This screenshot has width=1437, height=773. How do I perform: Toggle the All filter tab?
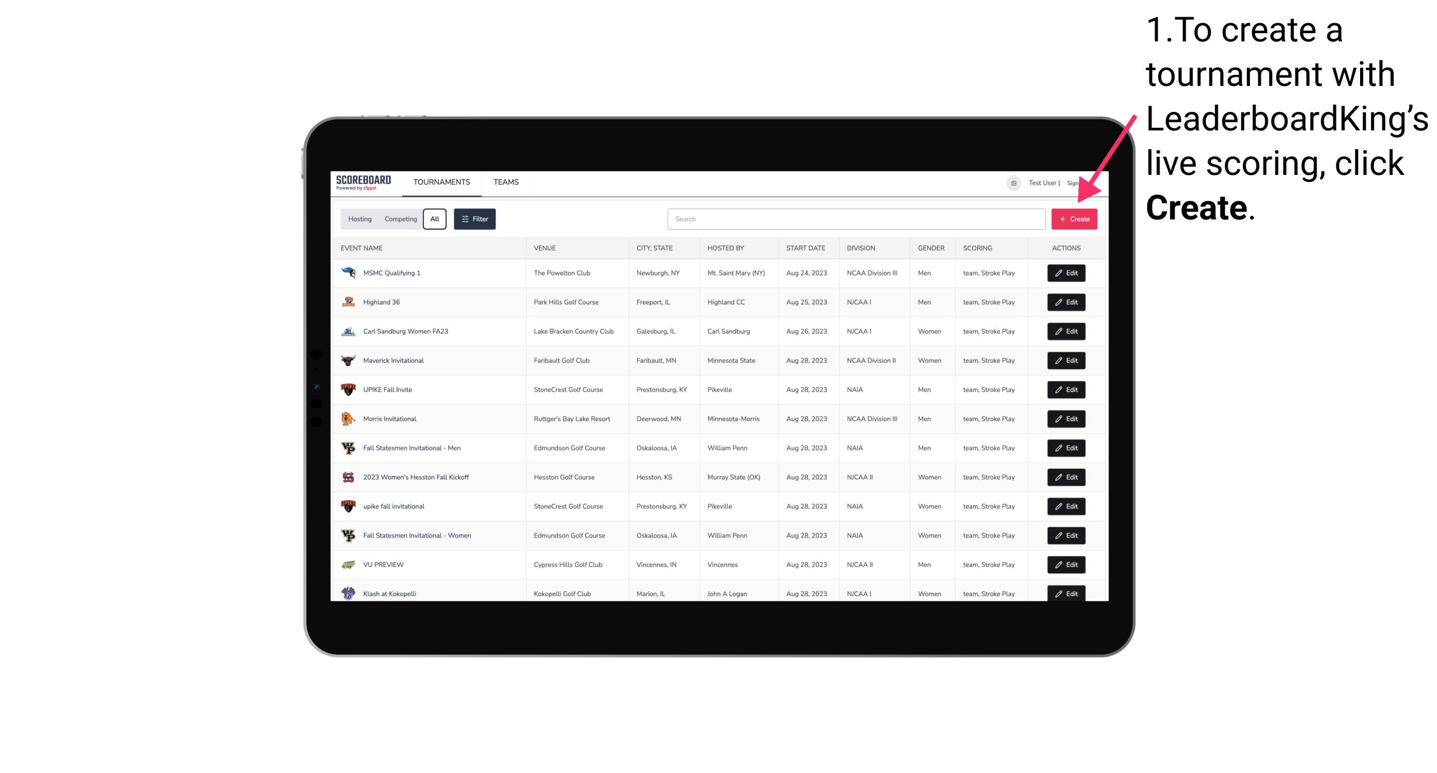pos(434,219)
